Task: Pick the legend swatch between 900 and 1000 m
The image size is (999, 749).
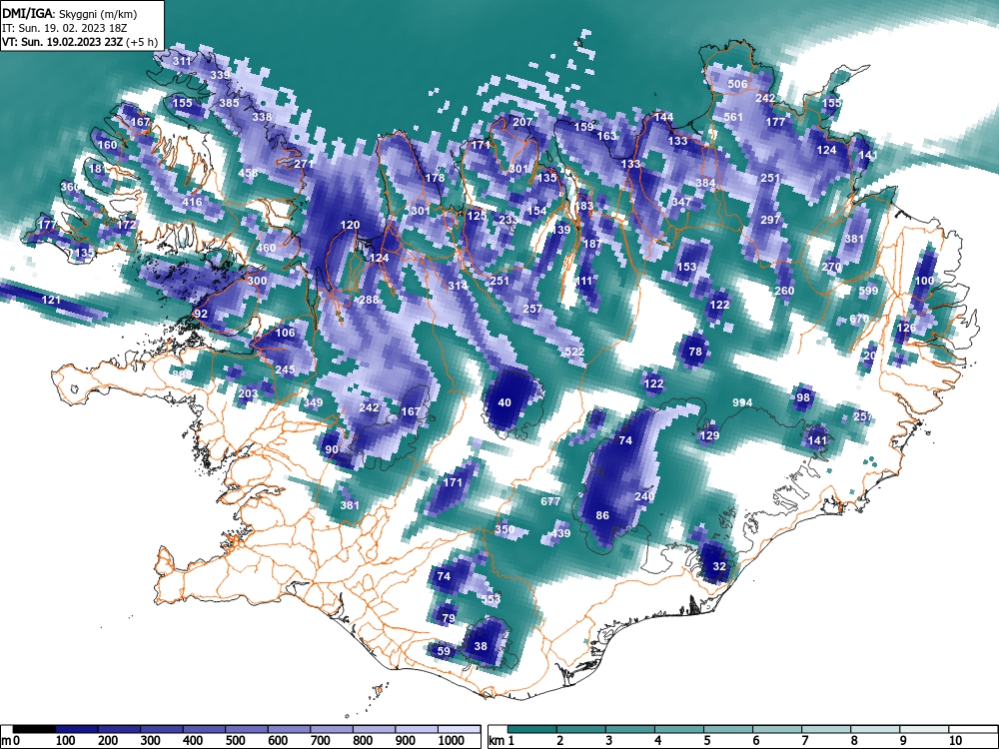Action: (417, 729)
